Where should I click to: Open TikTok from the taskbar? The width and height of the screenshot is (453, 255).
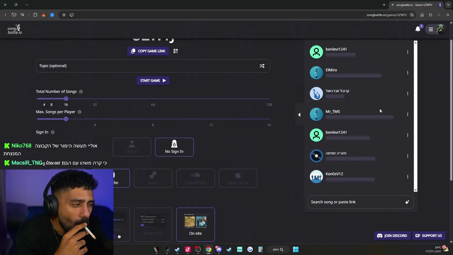coord(188,249)
